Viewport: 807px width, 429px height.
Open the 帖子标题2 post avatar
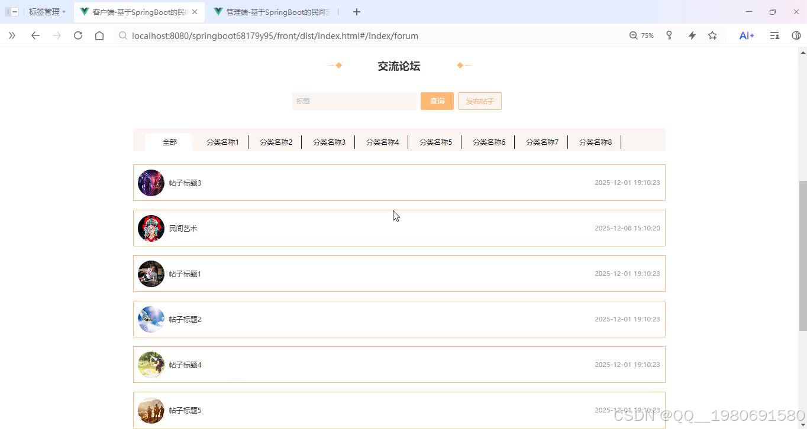151,320
